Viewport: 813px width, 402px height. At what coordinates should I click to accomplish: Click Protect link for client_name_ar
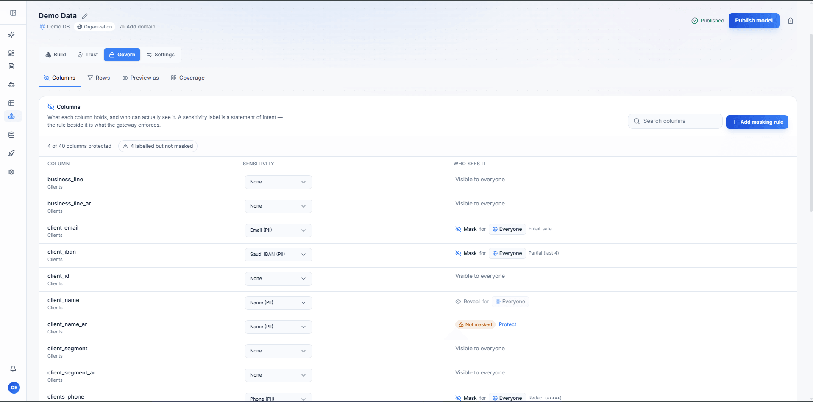(x=507, y=324)
